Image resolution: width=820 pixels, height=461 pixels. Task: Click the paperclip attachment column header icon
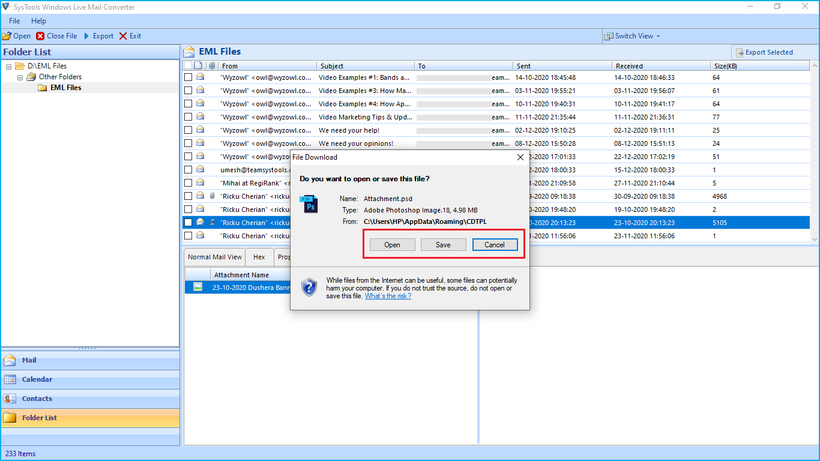(x=212, y=65)
